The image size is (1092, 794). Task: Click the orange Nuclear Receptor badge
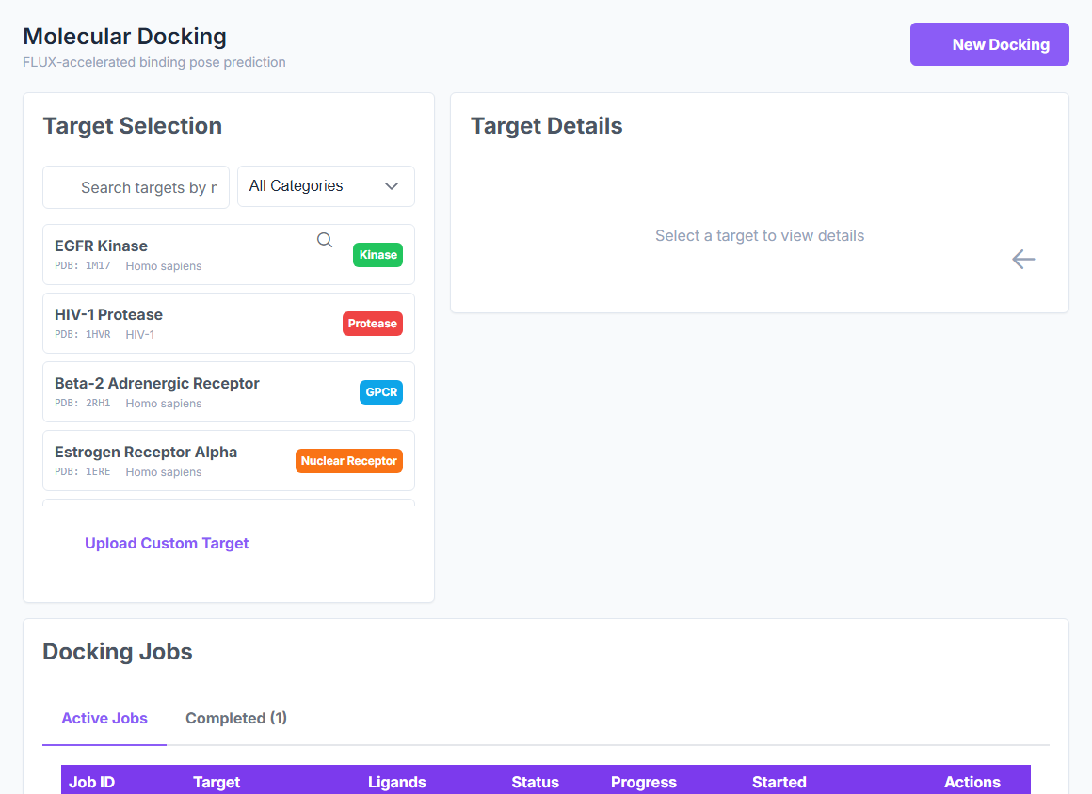click(349, 461)
